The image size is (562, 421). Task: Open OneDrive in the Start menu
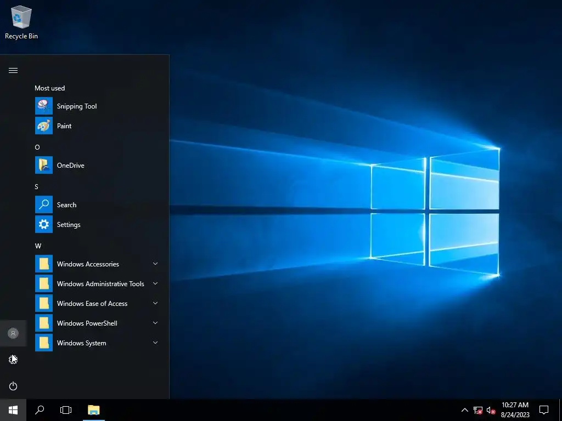click(97, 165)
